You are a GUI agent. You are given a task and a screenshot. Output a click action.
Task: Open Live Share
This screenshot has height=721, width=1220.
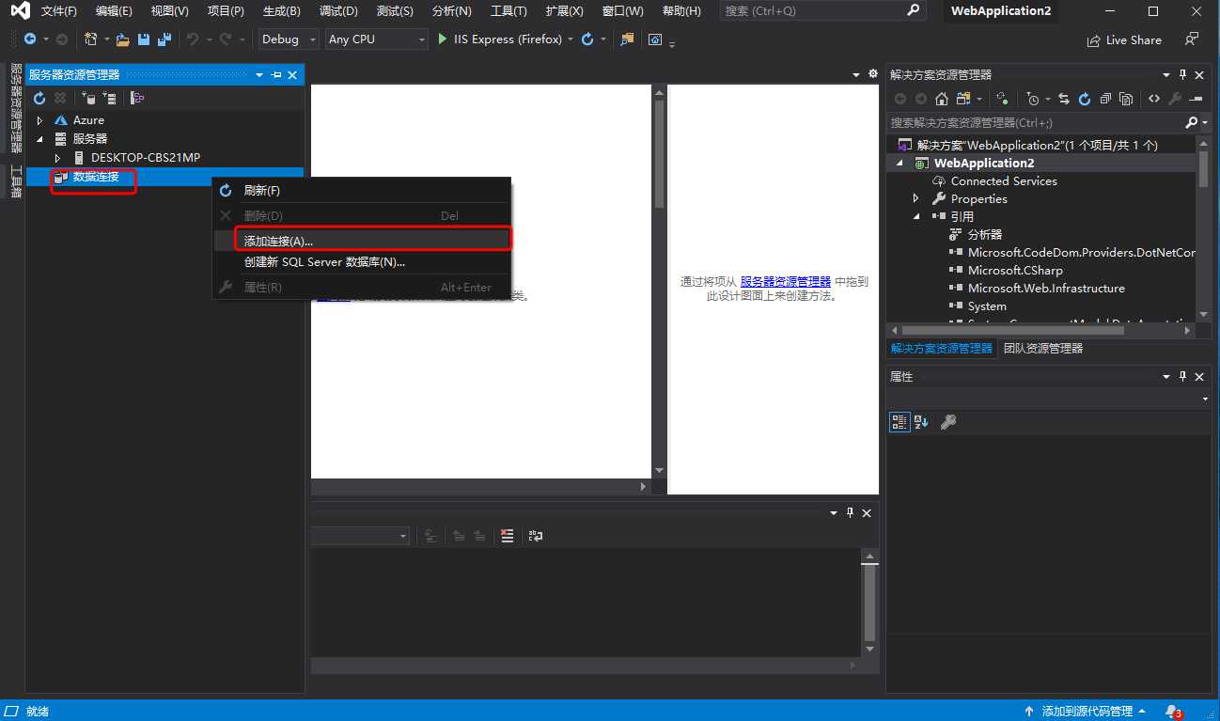click(x=1123, y=40)
